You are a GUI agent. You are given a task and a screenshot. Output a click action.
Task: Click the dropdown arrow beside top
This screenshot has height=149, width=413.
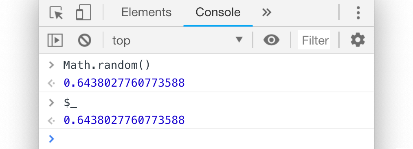coord(239,40)
